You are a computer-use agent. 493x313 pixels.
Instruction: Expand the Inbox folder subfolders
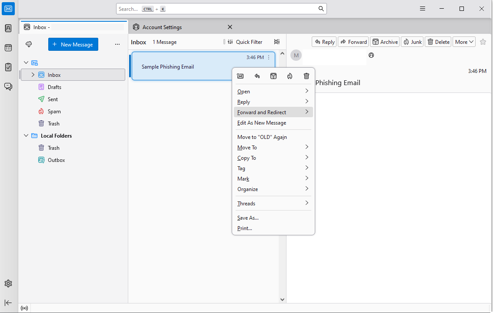[x=33, y=75]
